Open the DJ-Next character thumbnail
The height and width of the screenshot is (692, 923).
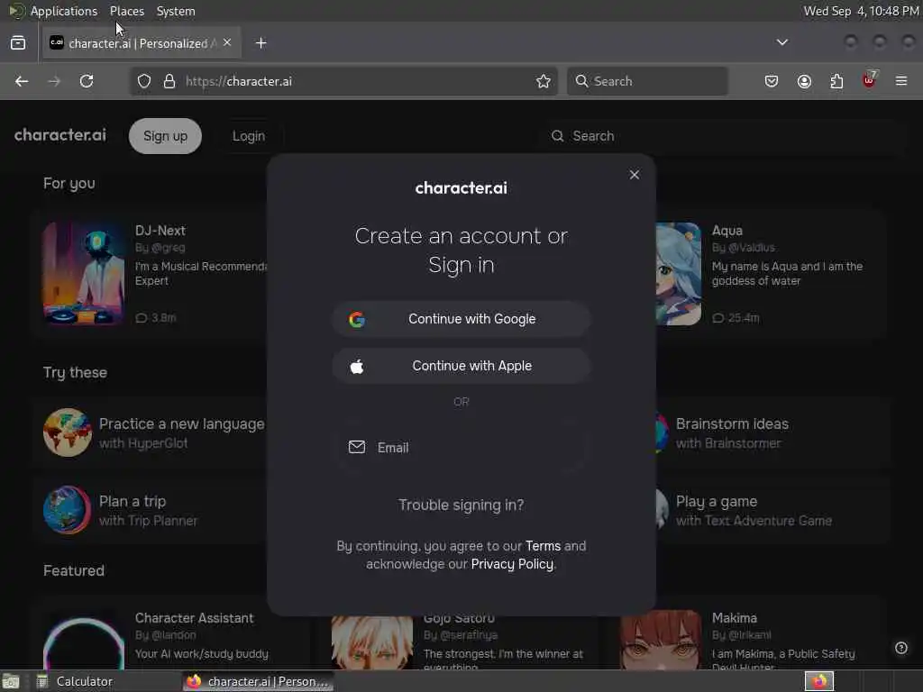83,274
